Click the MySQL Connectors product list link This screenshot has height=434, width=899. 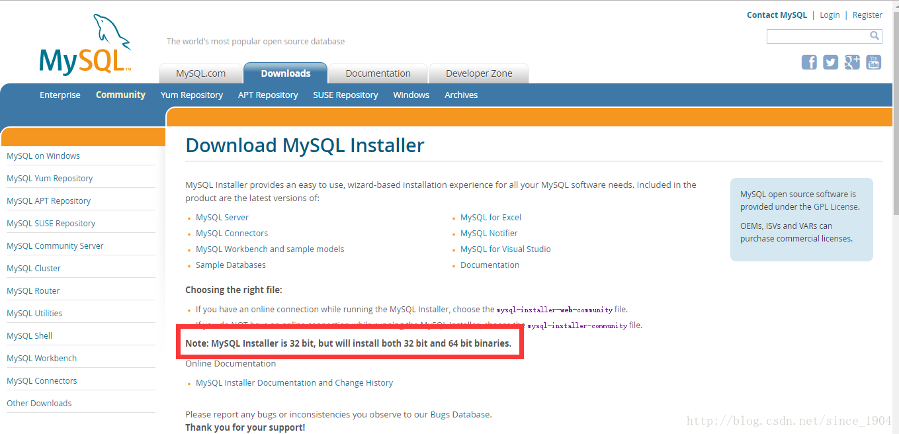[232, 234]
